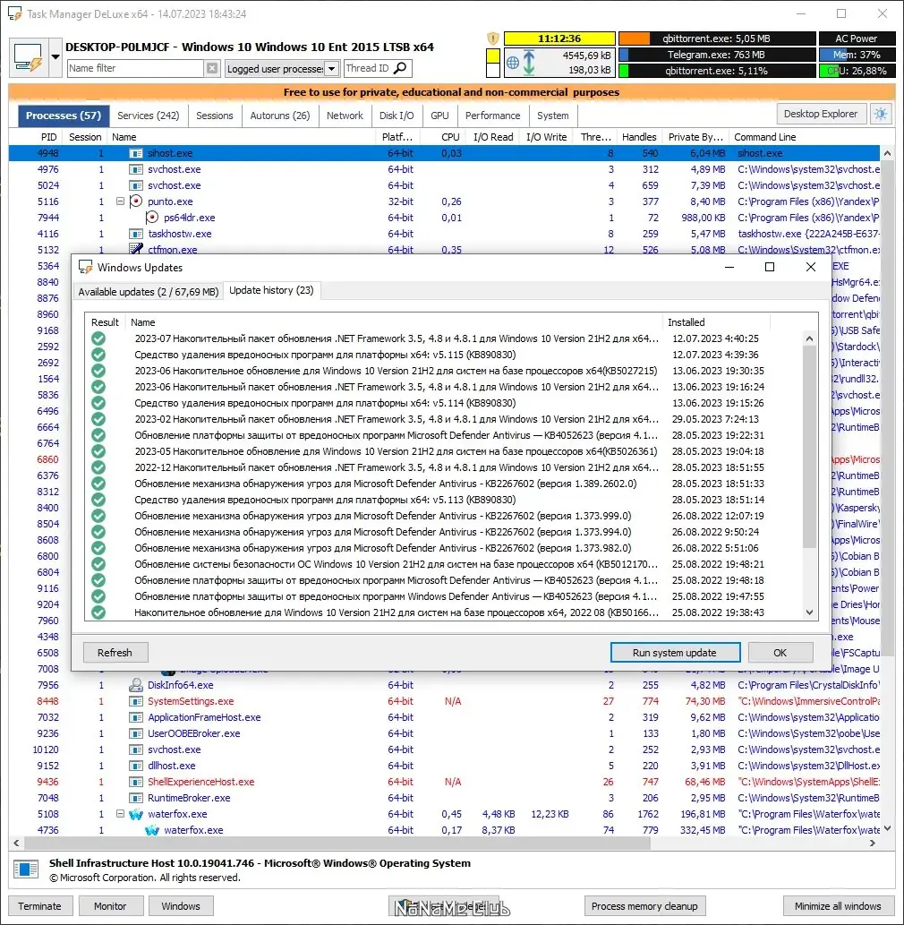The width and height of the screenshot is (904, 925).
Task: Click the process list horizontal scrollbar
Action: [x=337, y=844]
